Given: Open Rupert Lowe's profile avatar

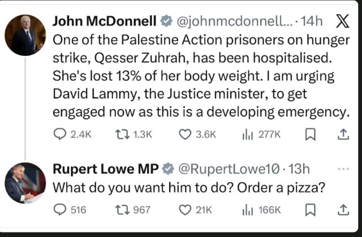Looking at the screenshot, I should [25, 182].
